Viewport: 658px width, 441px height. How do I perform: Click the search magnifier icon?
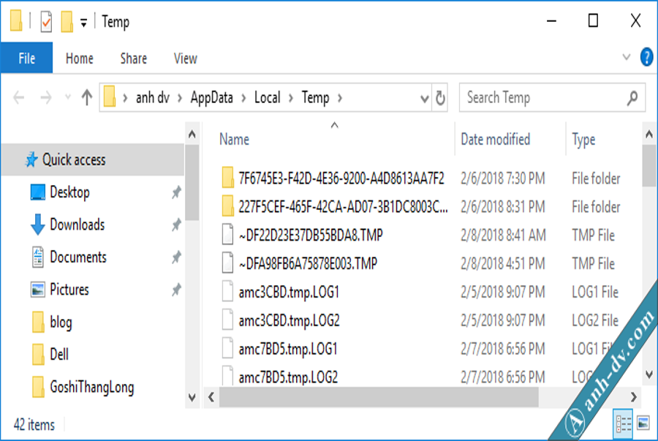[632, 98]
